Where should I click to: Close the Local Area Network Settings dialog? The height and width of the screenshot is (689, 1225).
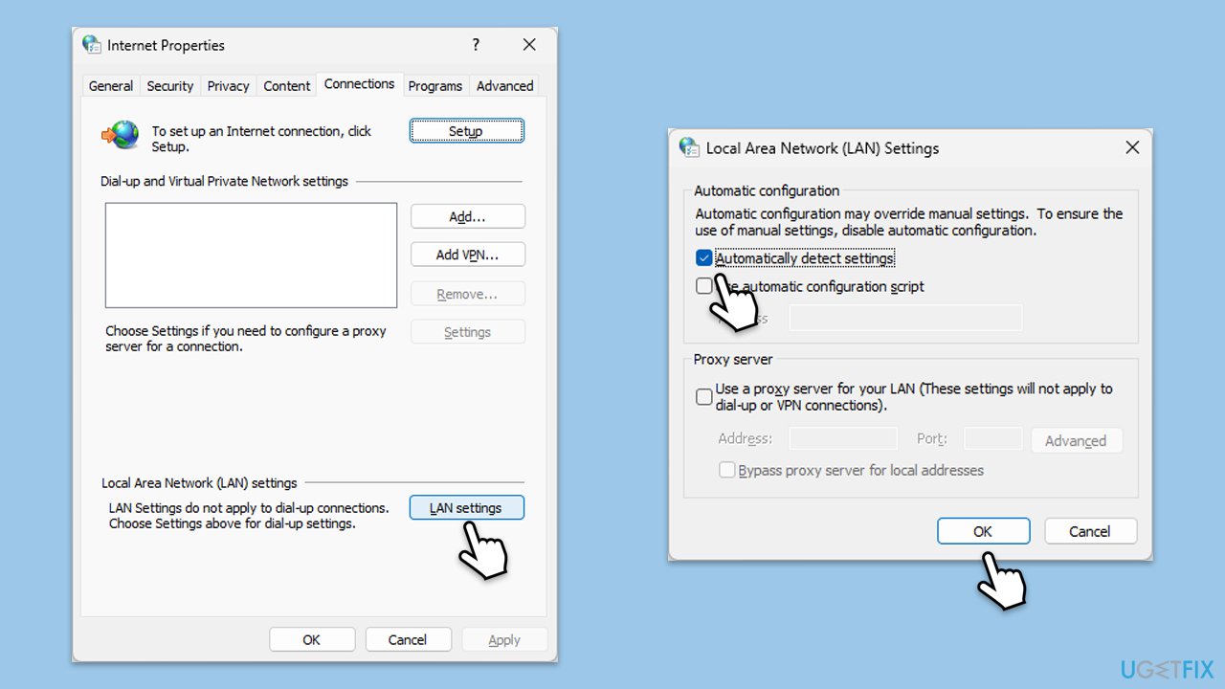click(x=1132, y=147)
